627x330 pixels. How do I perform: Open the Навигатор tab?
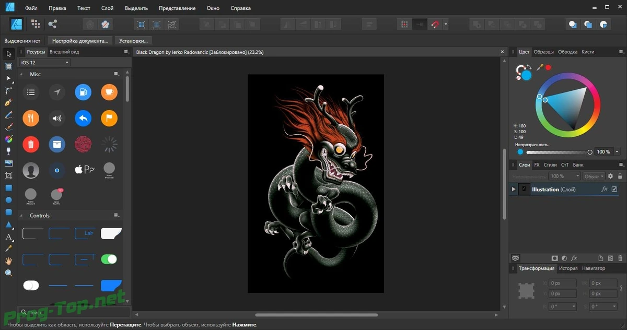pos(594,268)
